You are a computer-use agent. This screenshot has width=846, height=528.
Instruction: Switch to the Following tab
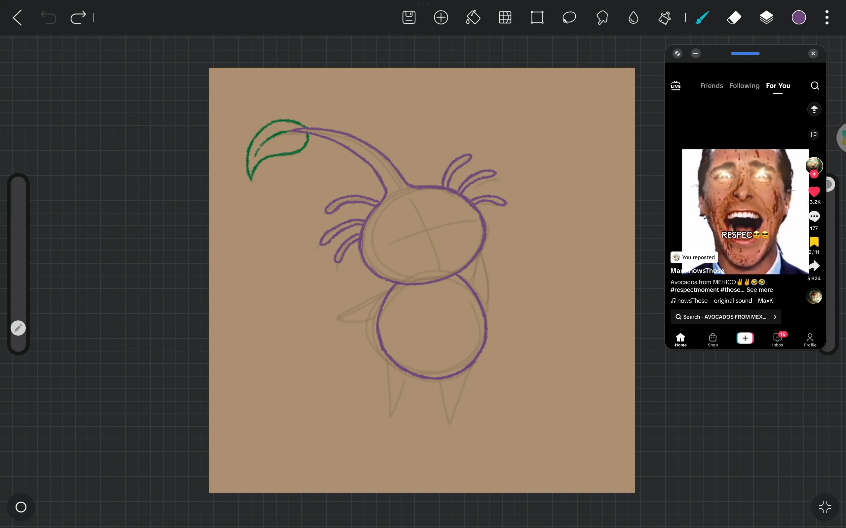pyautogui.click(x=744, y=85)
